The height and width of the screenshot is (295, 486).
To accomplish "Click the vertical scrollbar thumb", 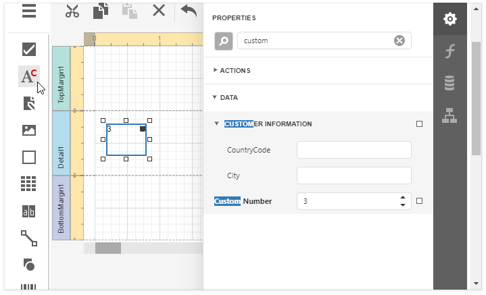I will point(476,99).
